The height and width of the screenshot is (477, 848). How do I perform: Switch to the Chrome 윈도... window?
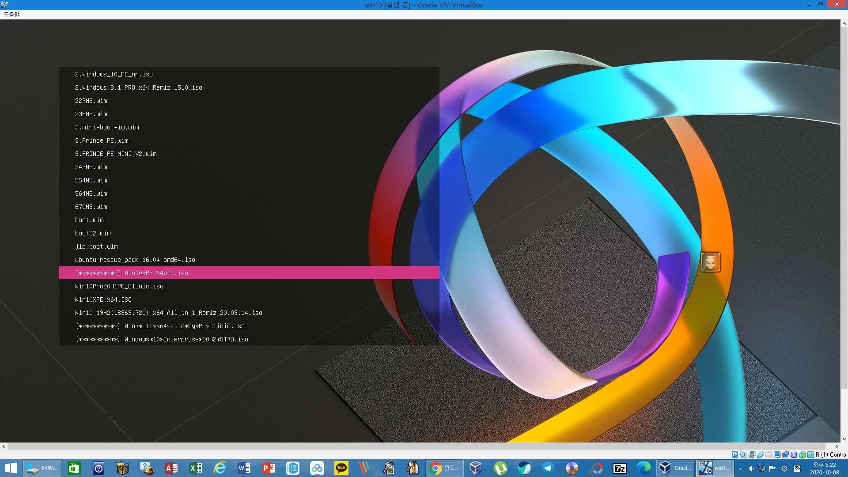[x=445, y=468]
